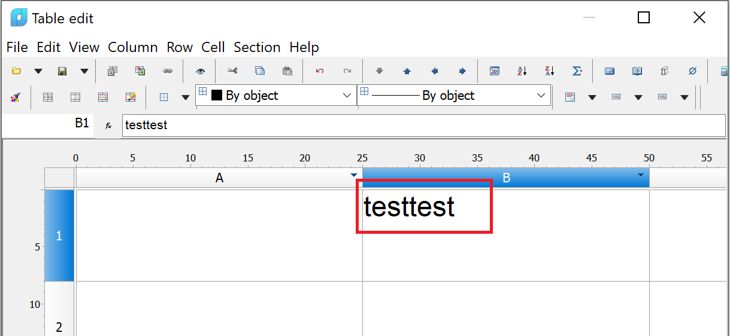This screenshot has width=730, height=336.
Task: Expand the arrow next to save icon
Action: [x=84, y=71]
